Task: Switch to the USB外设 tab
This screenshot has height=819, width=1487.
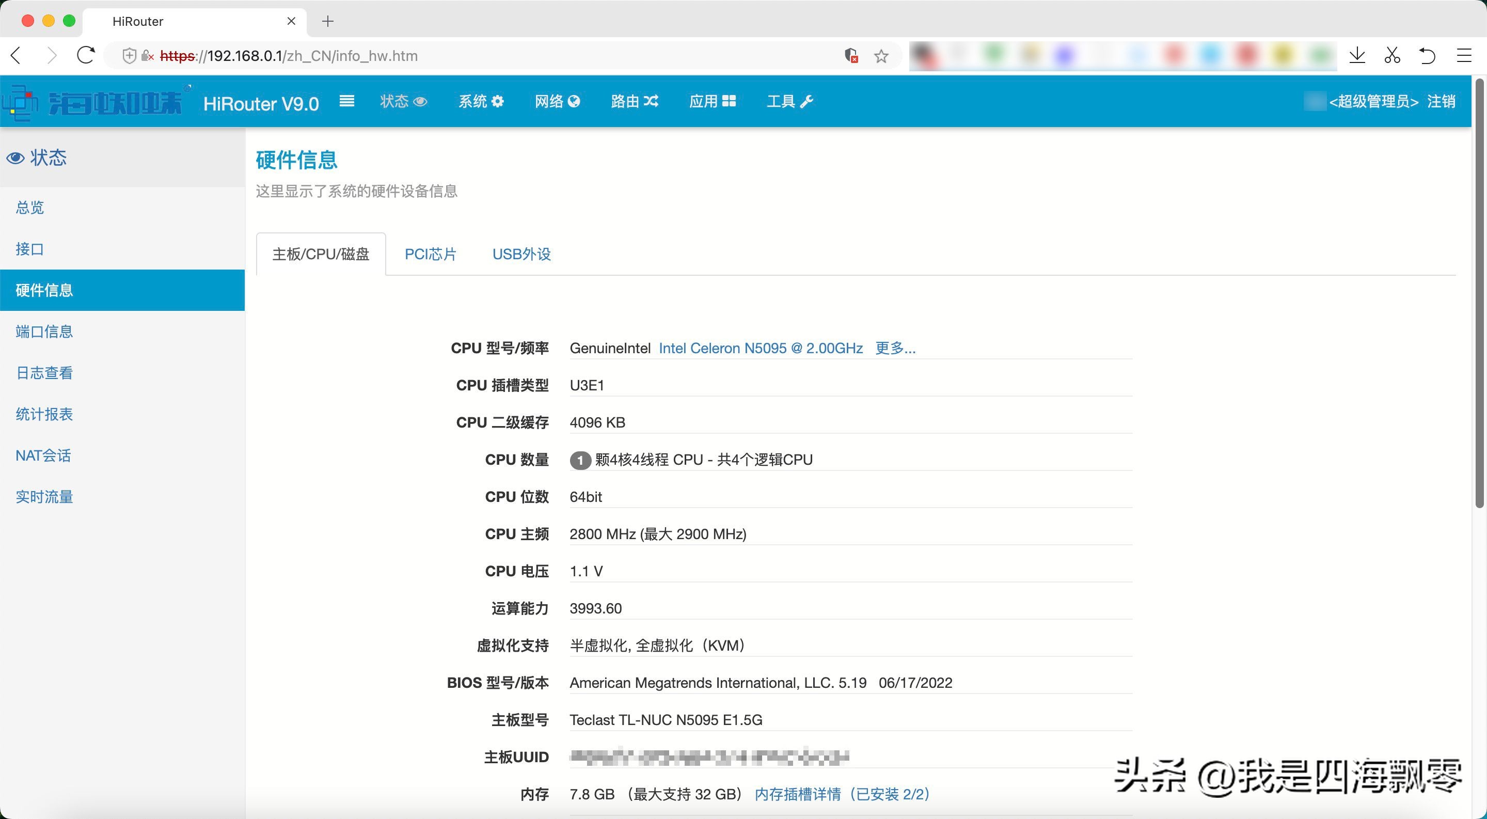Action: point(521,254)
